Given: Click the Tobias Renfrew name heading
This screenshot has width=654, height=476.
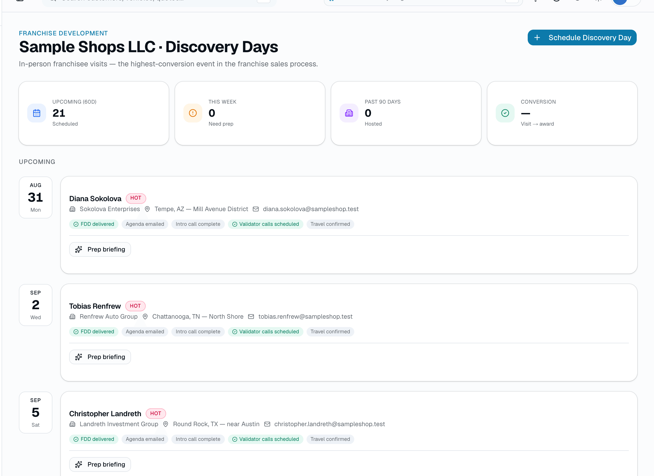Looking at the screenshot, I should point(95,306).
